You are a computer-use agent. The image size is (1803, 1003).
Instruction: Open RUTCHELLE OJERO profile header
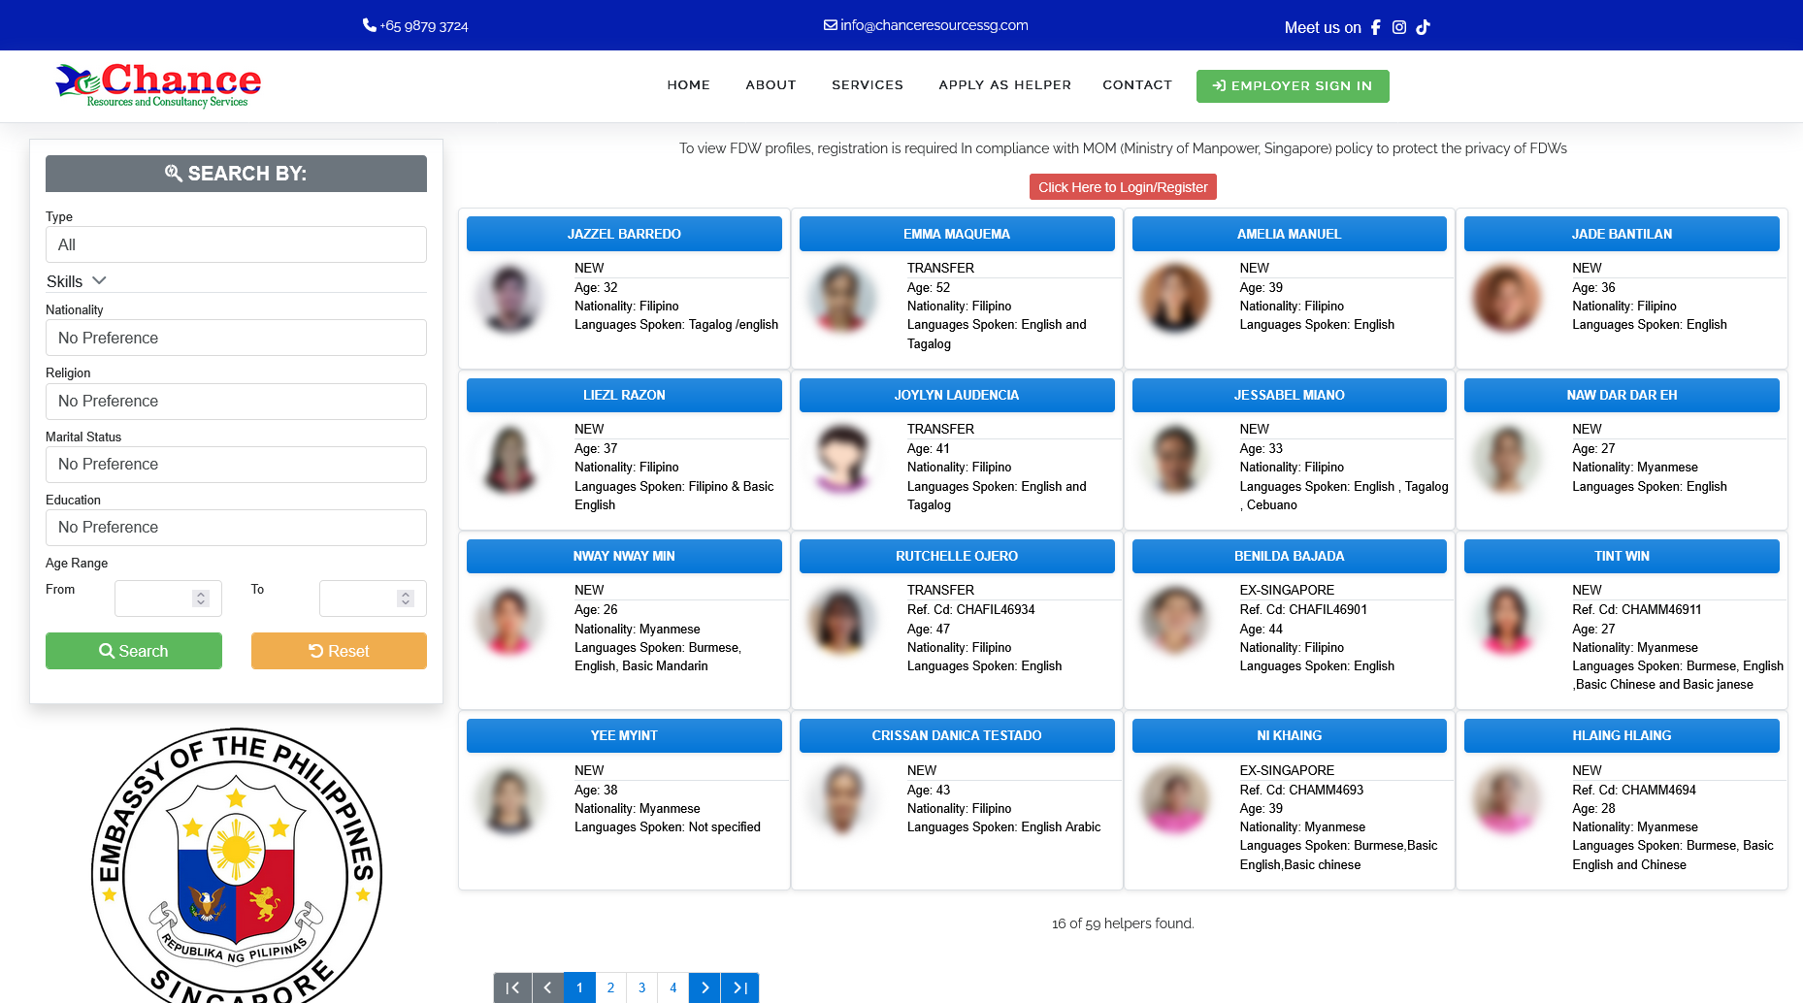957,556
